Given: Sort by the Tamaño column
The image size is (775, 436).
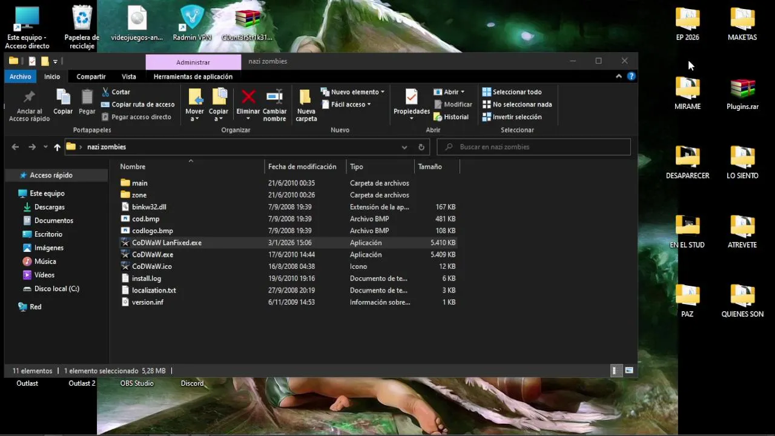Looking at the screenshot, I should coord(437,167).
